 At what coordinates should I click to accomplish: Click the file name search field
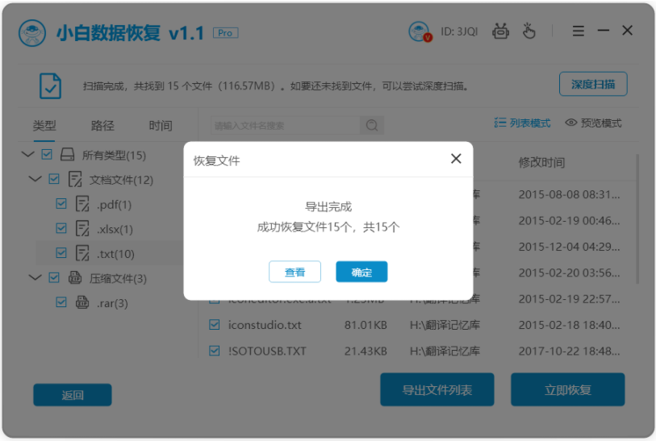tap(286, 126)
